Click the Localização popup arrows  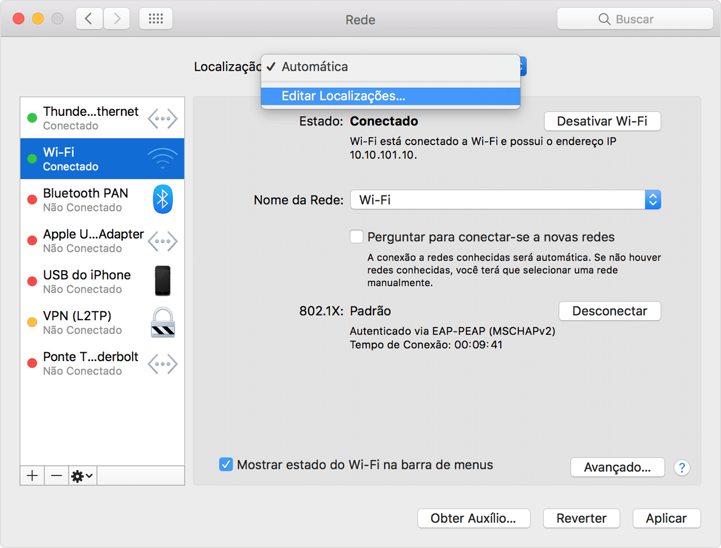(523, 66)
